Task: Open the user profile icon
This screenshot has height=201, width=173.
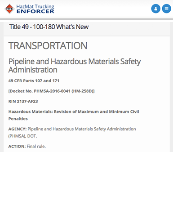Action: tap(156, 9)
